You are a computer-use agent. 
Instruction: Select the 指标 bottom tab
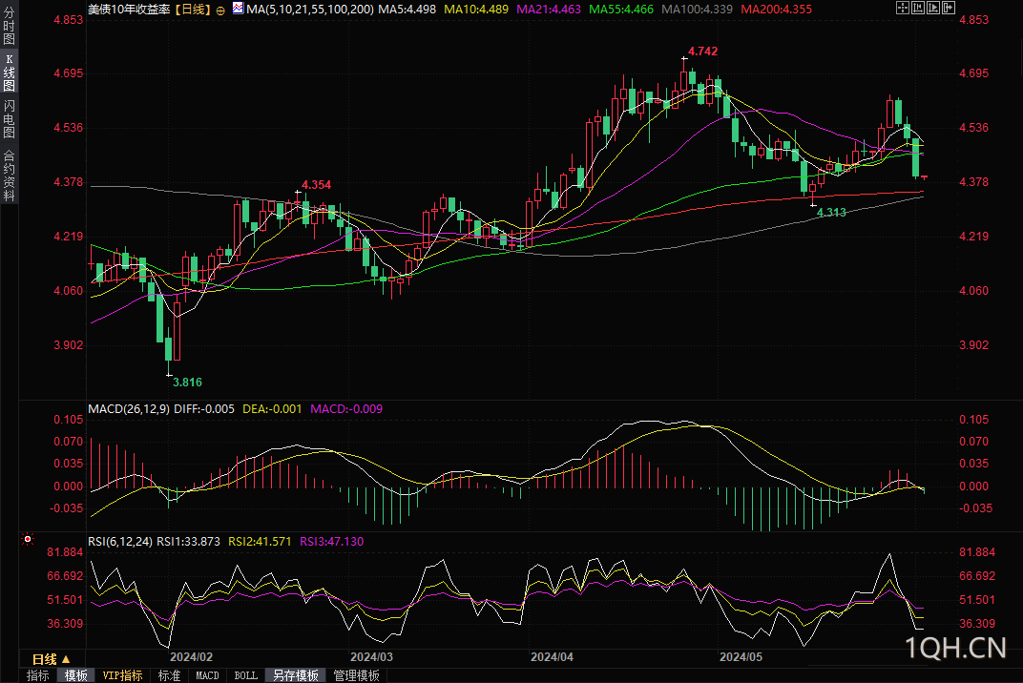tap(38, 675)
